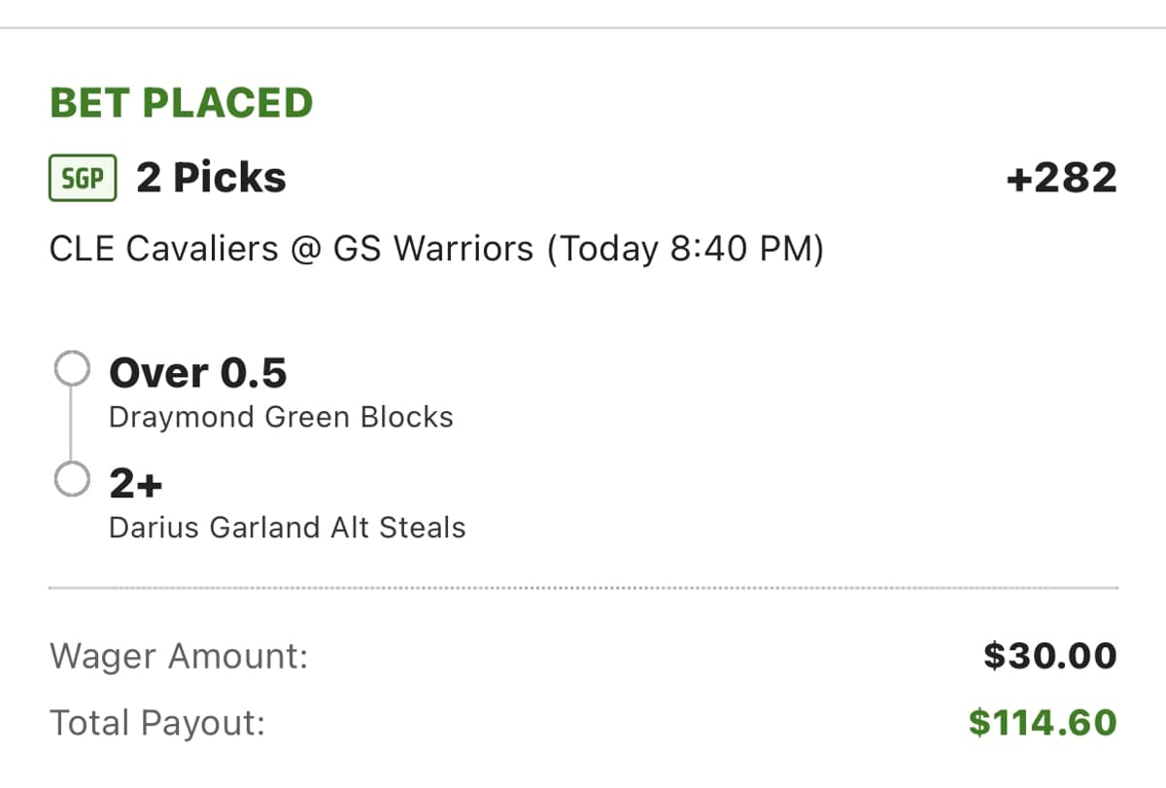The height and width of the screenshot is (788, 1166).
Task: Click the Wager Amount label
Action: (179, 657)
